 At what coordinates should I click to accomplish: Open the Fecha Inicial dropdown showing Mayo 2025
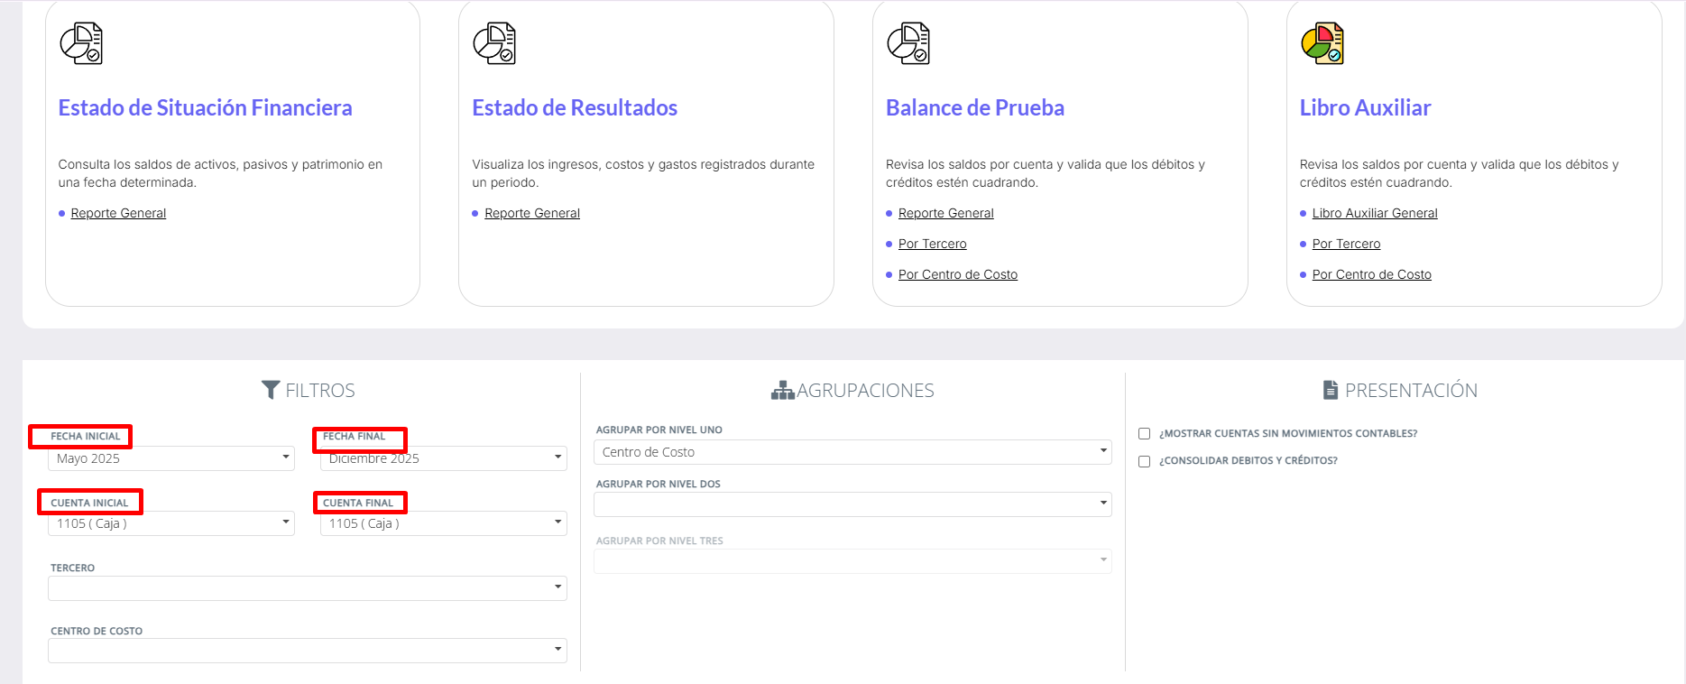pos(171,458)
